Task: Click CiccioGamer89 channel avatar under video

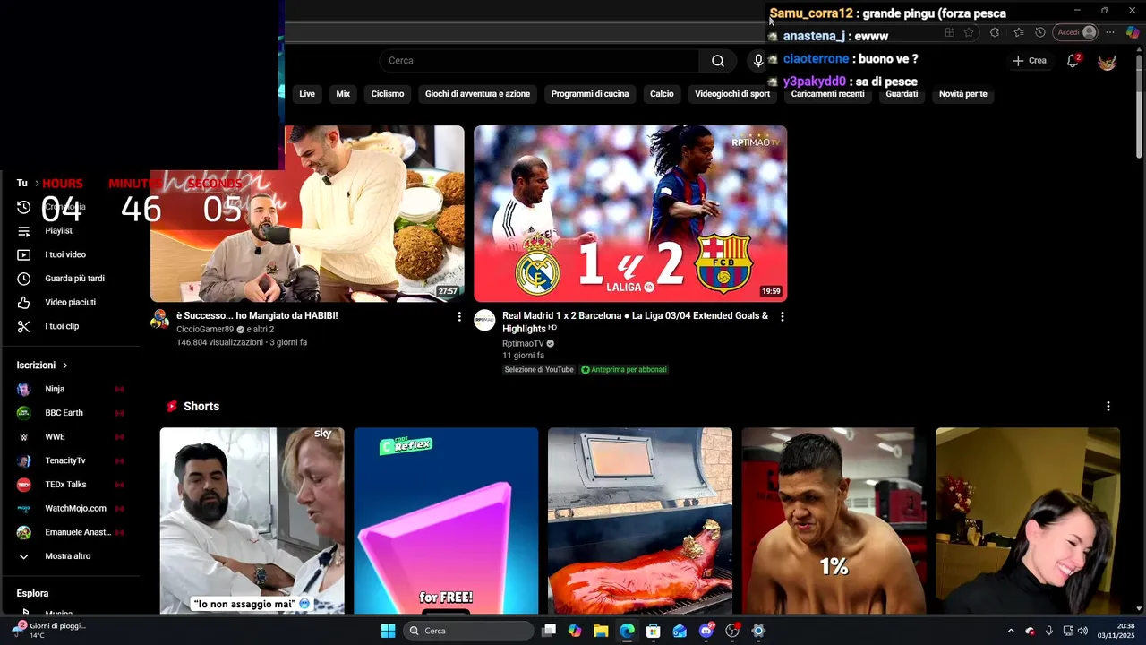Action: [x=160, y=320]
